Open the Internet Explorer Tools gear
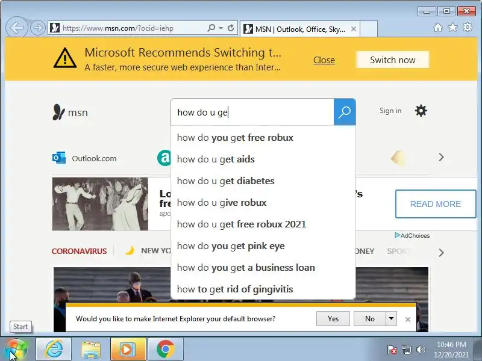The height and width of the screenshot is (361, 482). coord(468,28)
